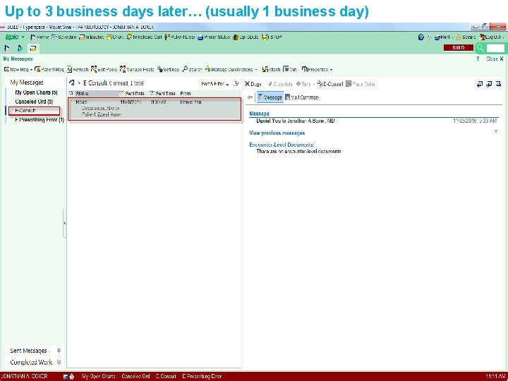The height and width of the screenshot is (381, 508).
Task: Open Edit Pools
Action: [x=104, y=69]
